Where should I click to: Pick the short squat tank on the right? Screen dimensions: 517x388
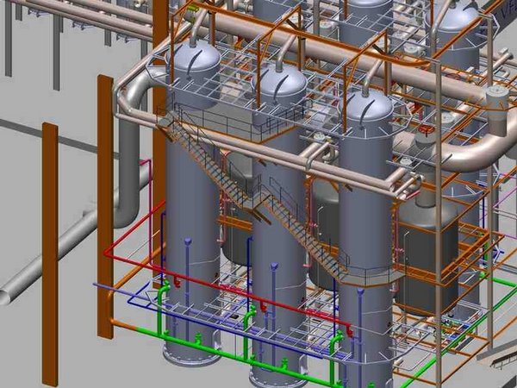pos(427,257)
